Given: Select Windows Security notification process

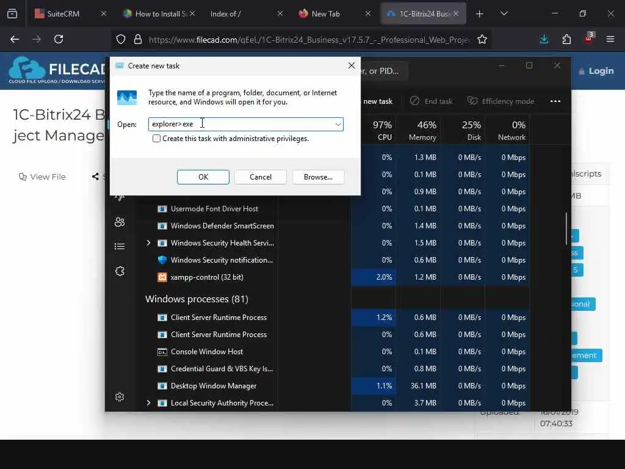Looking at the screenshot, I should coord(222,260).
